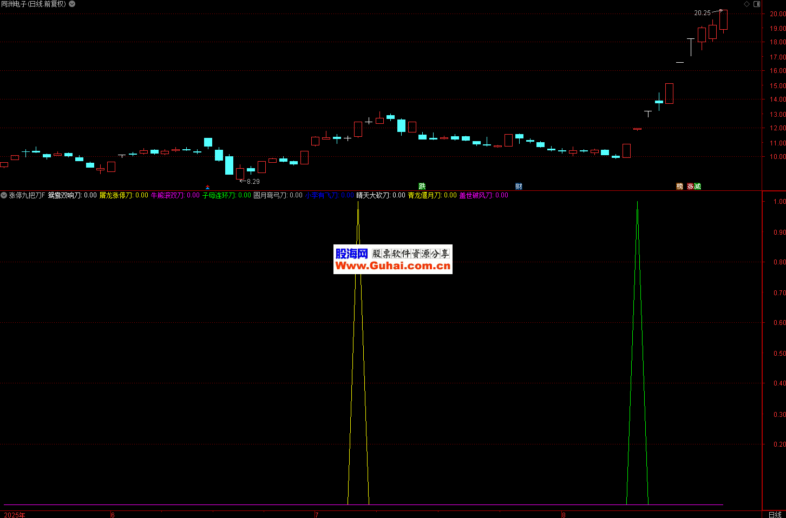Image resolution: width=786 pixels, height=518 pixels.
Task: Click the 20.25 high price annotation
Action: click(x=702, y=13)
